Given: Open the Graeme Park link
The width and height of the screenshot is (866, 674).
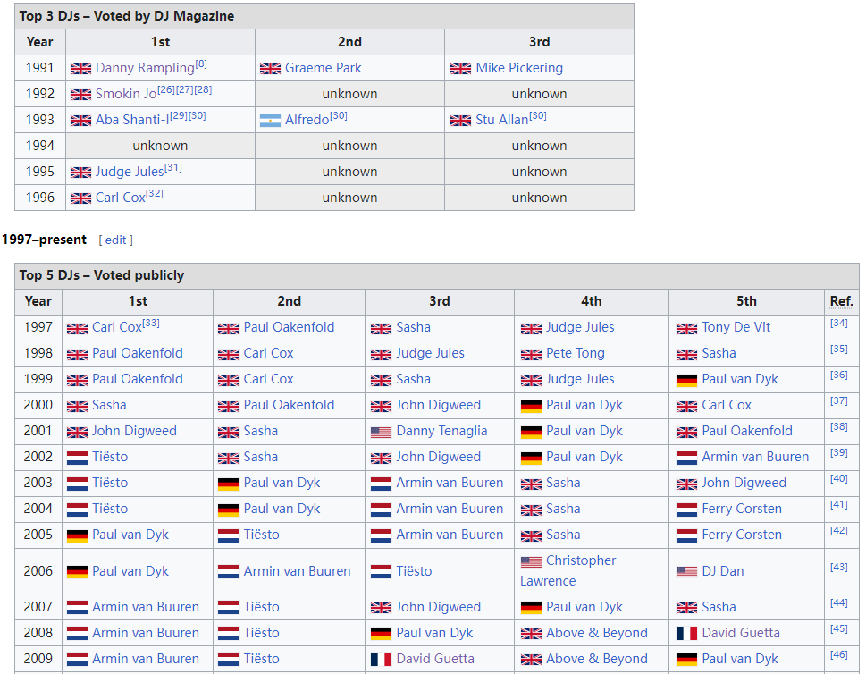Looking at the screenshot, I should click(x=324, y=68).
